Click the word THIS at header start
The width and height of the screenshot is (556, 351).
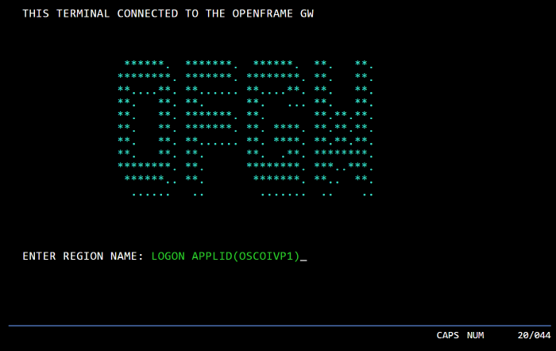(36, 13)
